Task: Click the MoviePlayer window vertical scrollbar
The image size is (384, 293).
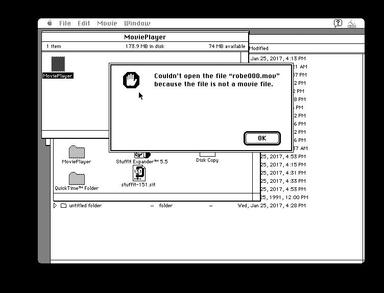Action: (245, 58)
